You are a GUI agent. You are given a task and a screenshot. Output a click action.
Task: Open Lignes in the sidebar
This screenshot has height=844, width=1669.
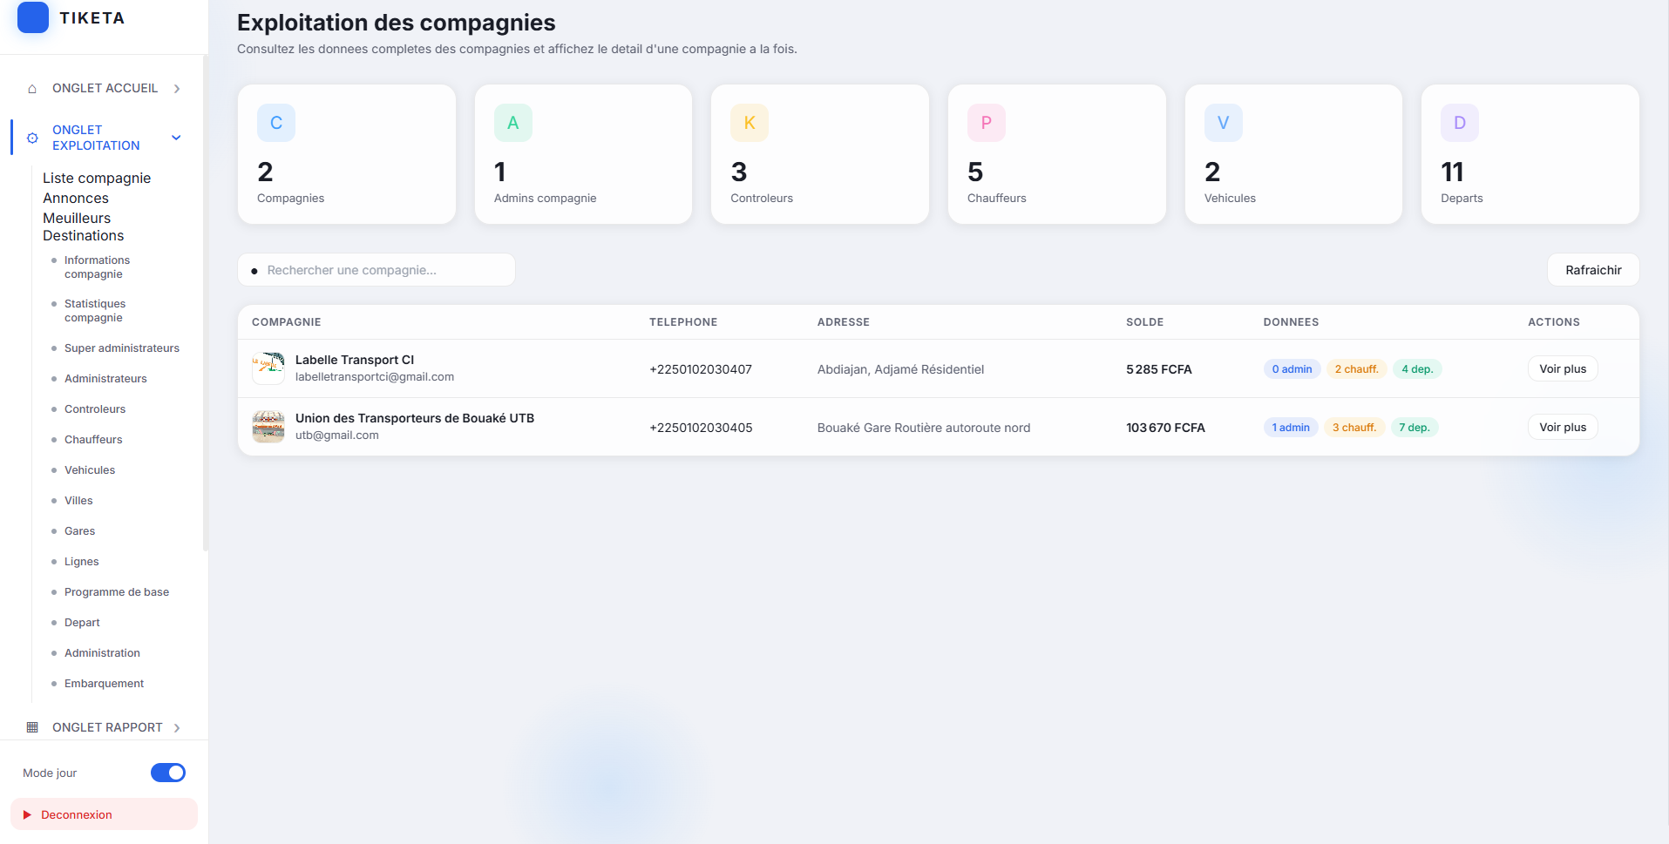point(82,562)
